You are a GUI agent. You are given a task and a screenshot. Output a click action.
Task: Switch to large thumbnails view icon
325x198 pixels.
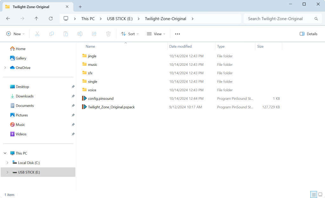coord(320,195)
